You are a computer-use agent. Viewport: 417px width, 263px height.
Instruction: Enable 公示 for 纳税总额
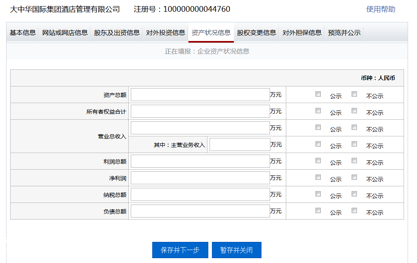318,194
